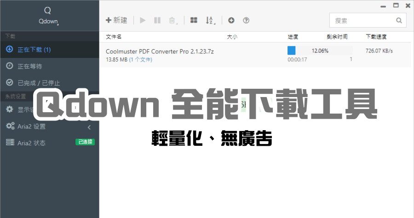Open 正在等待 waiting list
The width and height of the screenshot is (414, 218).
coord(50,66)
